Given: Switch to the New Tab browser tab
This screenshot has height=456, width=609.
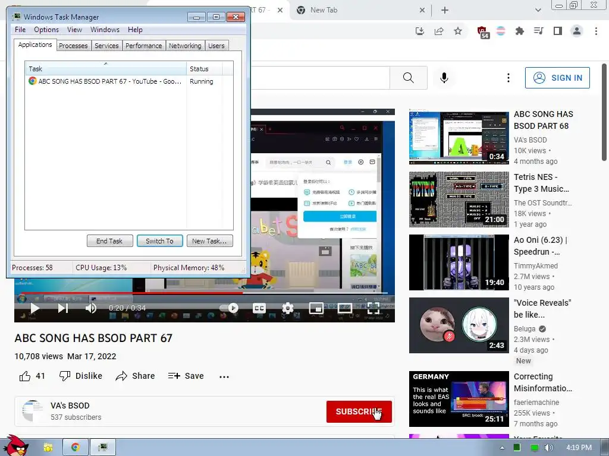Looking at the screenshot, I should 360,11.
